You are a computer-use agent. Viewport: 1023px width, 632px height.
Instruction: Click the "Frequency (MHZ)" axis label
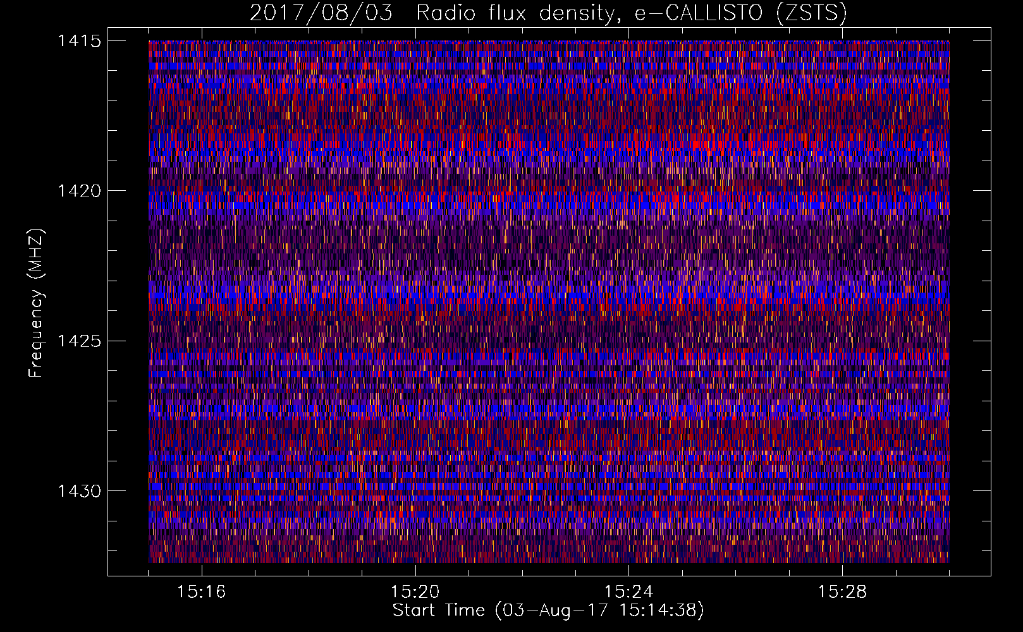[x=36, y=303]
